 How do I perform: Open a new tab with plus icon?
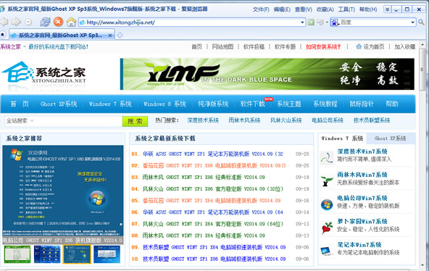pos(120,35)
